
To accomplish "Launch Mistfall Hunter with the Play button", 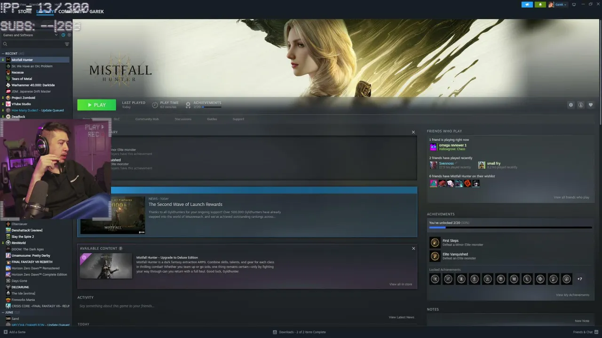I will click(x=96, y=105).
